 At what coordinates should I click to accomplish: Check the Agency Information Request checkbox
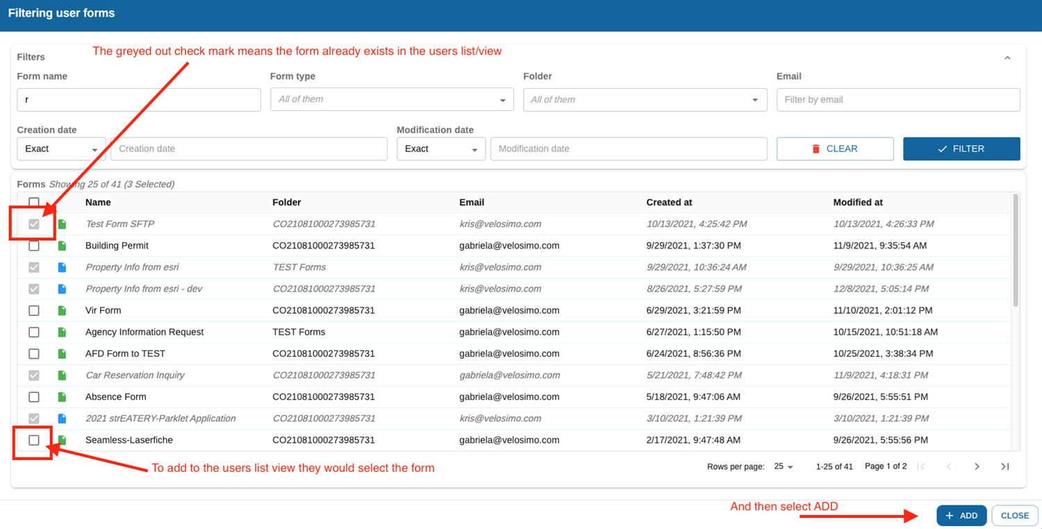(x=34, y=332)
